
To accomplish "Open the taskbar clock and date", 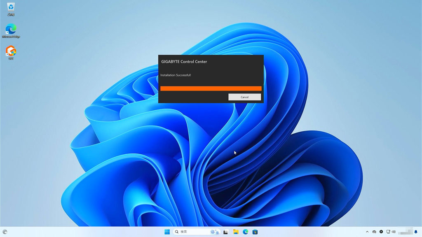I will (x=405, y=232).
